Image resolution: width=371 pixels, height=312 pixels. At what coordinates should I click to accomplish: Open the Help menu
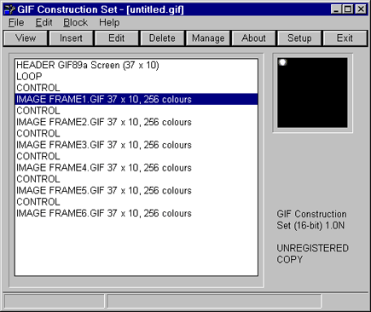[109, 23]
